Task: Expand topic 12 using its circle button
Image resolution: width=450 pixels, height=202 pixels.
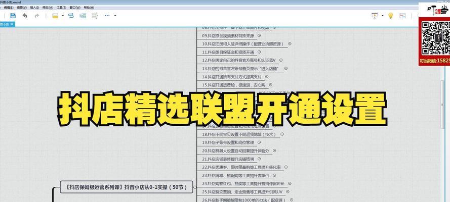Action: (x=281, y=60)
